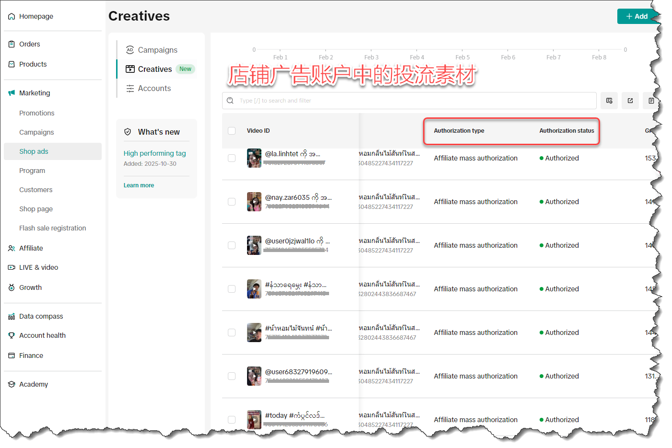This screenshot has width=672, height=448.
Task: Collapse the Marketing menu section
Action: click(x=35, y=93)
